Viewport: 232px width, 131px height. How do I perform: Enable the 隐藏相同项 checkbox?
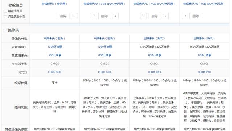coord(6,11)
